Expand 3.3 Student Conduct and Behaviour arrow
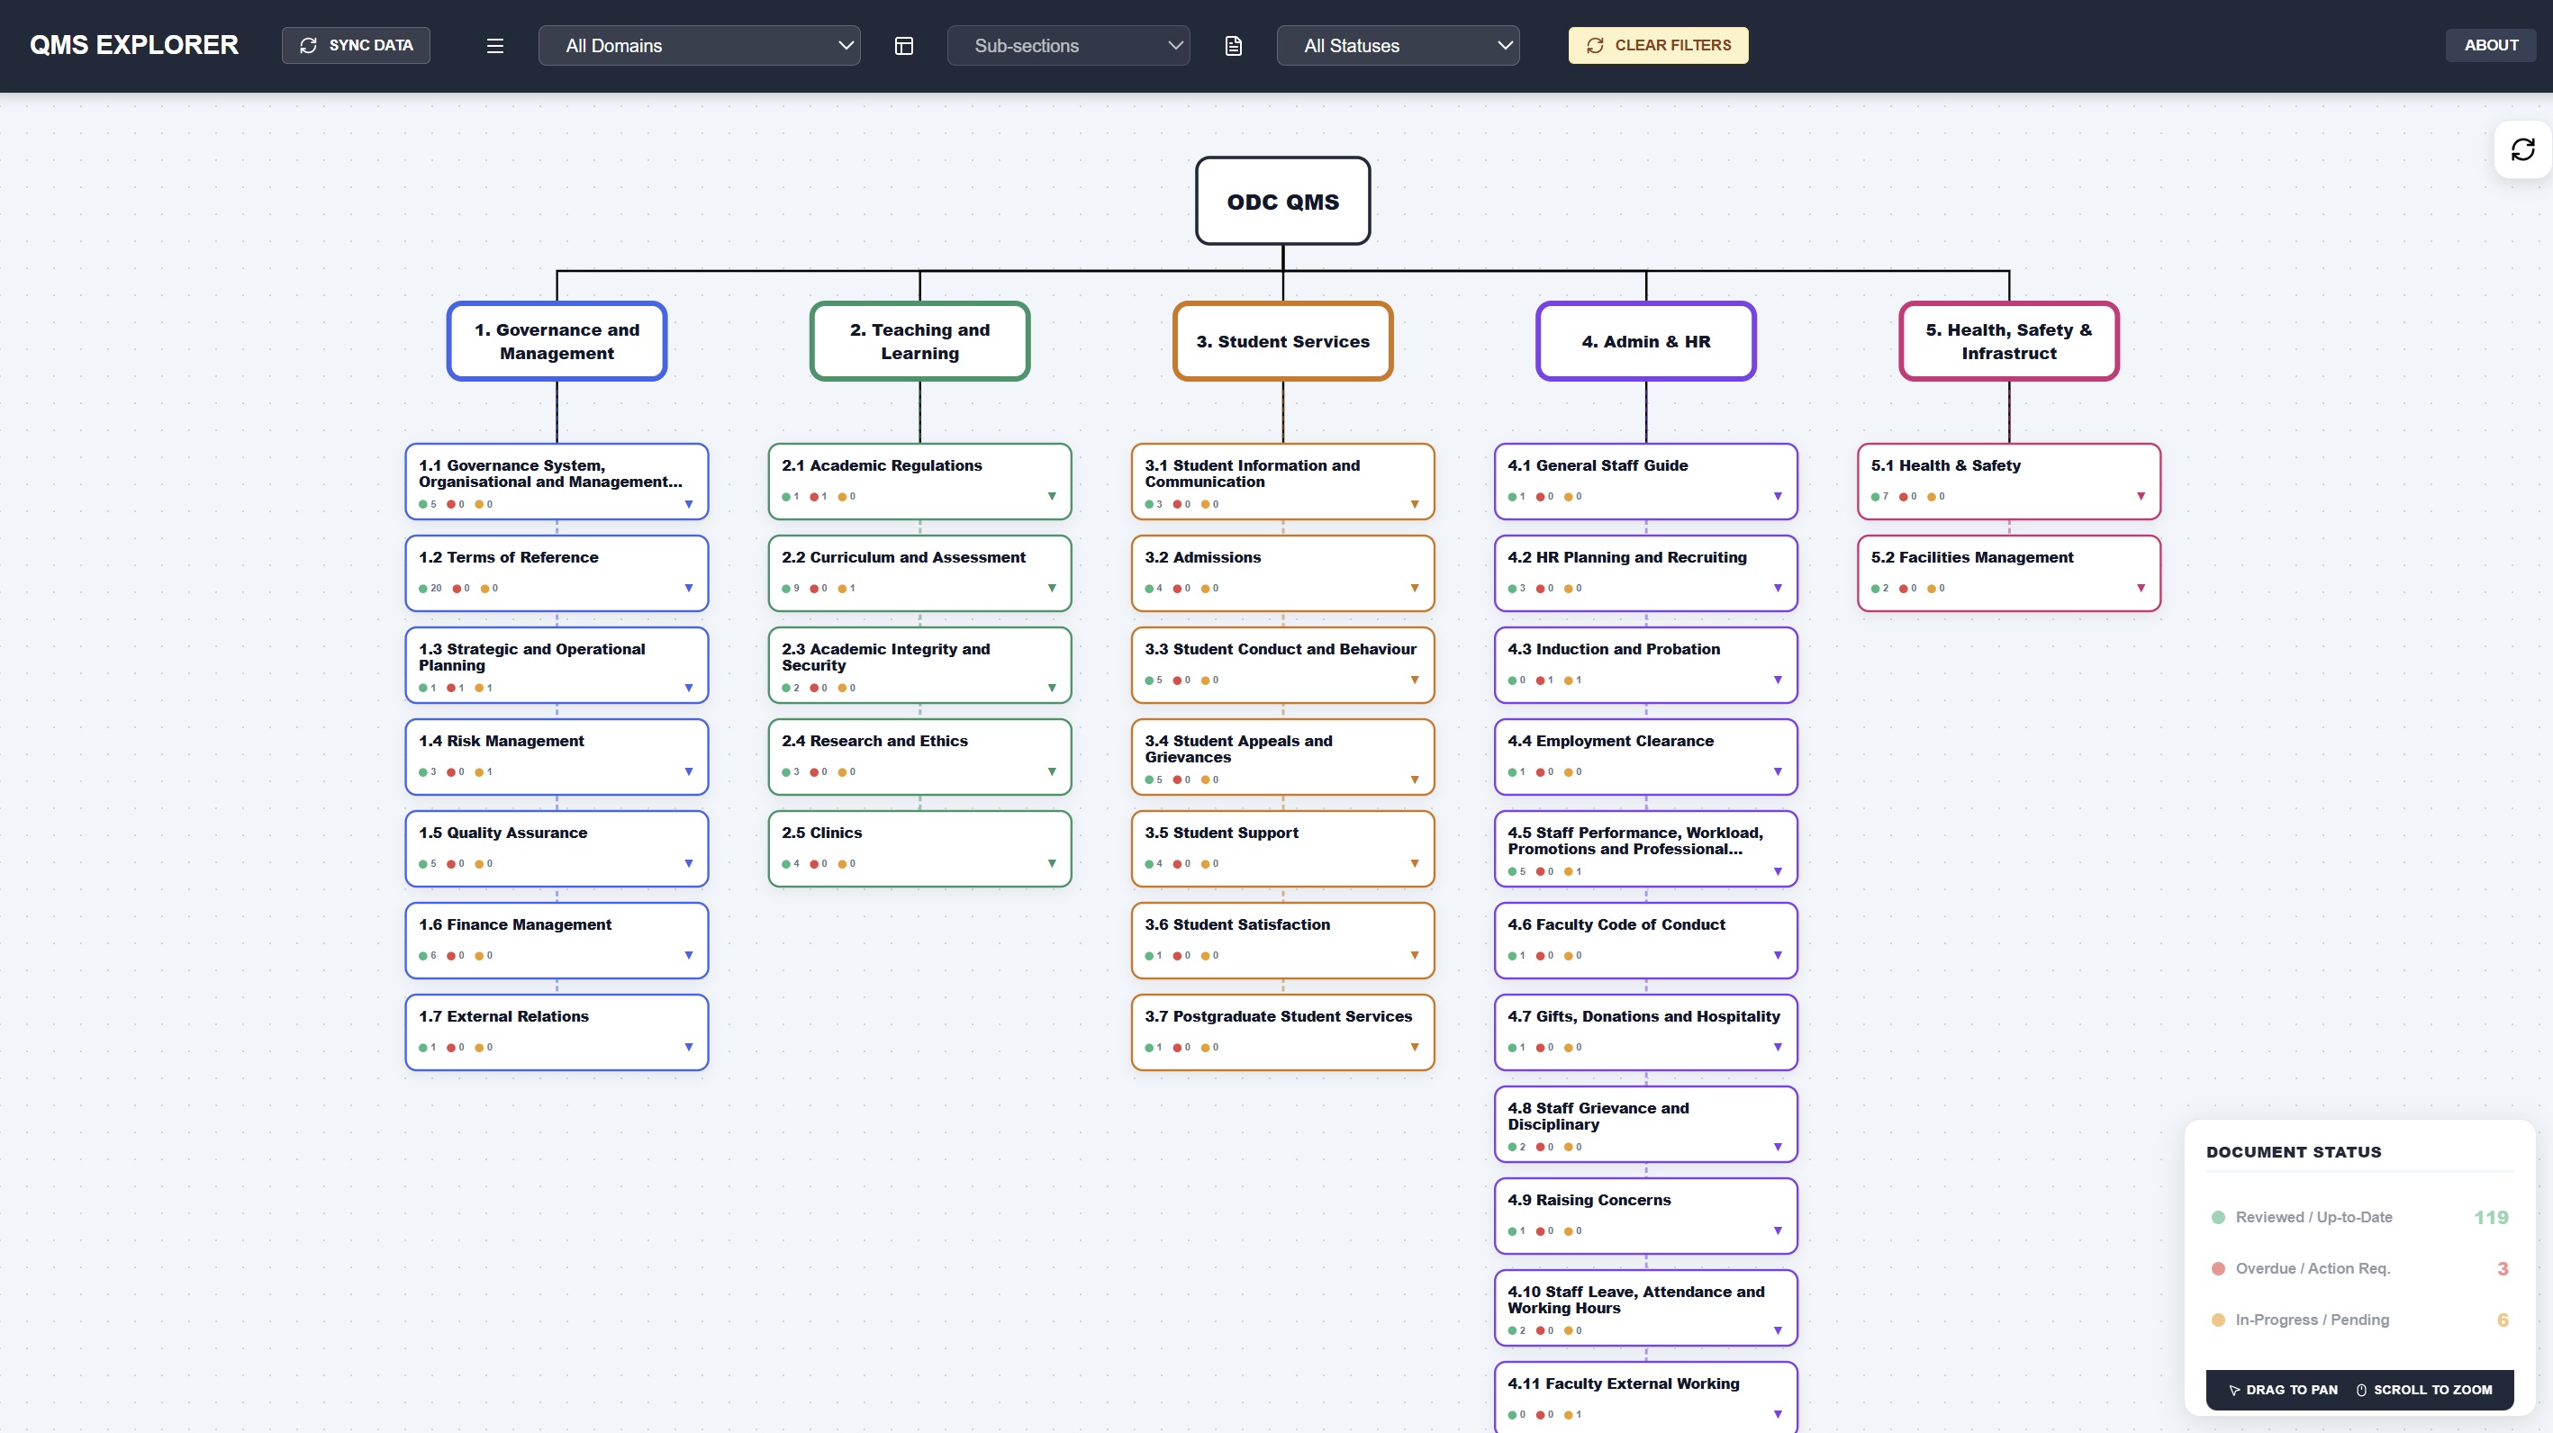Screen dimensions: 2553x1433 (x=1414, y=680)
